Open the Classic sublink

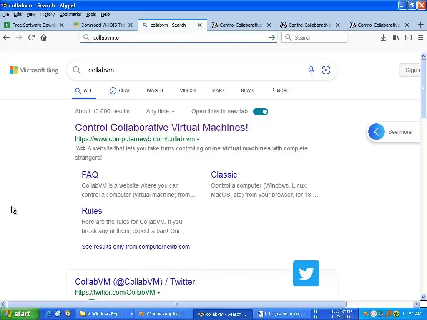click(224, 175)
